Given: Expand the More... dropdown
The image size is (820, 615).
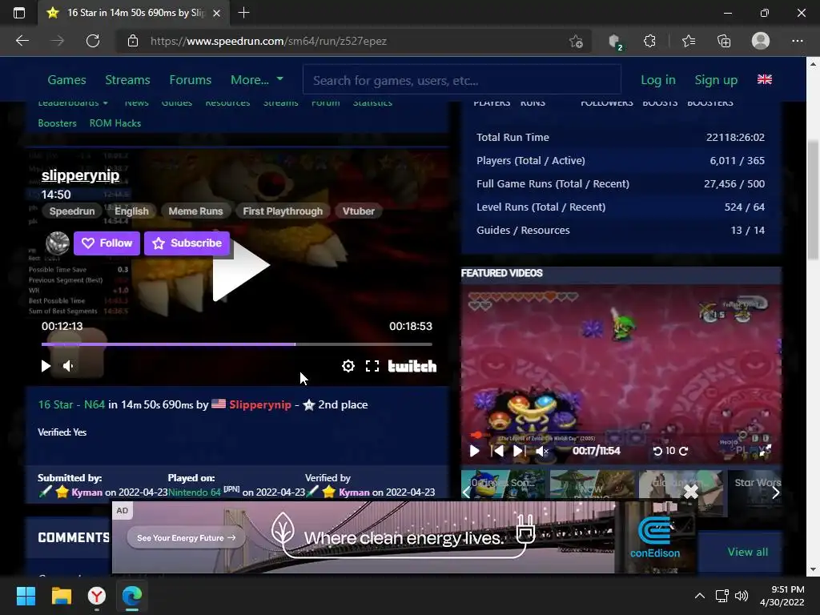Looking at the screenshot, I should point(257,80).
